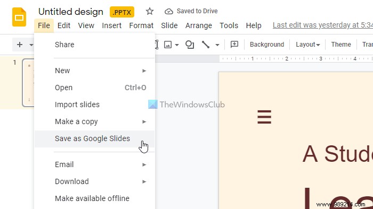
Task: Select Make available offline
Action: (x=95, y=198)
